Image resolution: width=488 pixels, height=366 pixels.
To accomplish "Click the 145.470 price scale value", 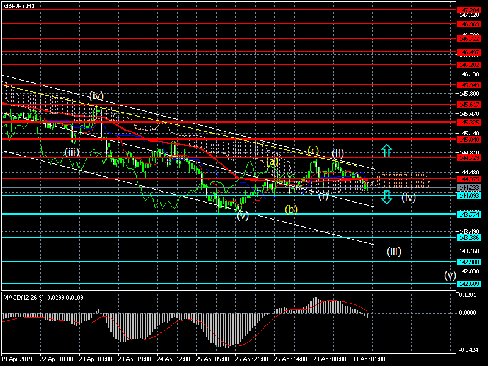I will pos(469,113).
